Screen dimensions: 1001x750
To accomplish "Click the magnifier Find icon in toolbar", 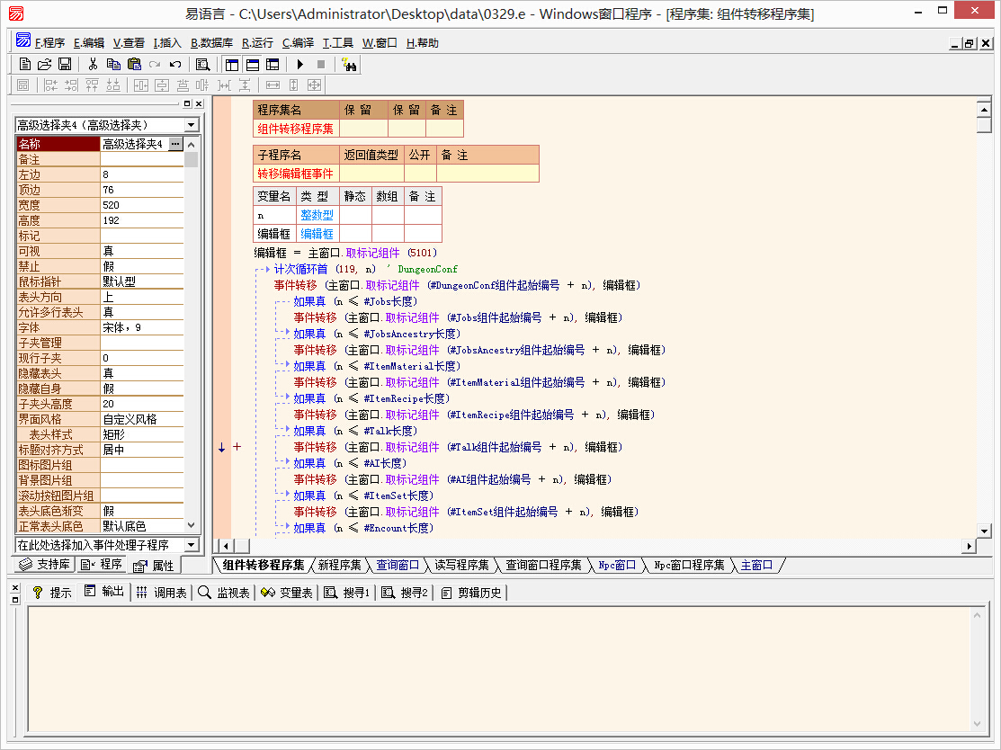I will pyautogui.click(x=203, y=64).
